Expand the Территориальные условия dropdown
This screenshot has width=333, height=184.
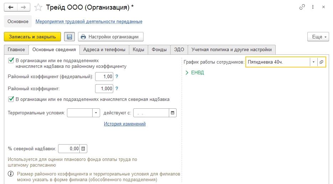[96, 113]
